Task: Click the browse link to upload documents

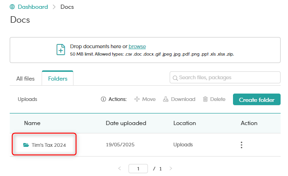Action: pyautogui.click(x=137, y=46)
